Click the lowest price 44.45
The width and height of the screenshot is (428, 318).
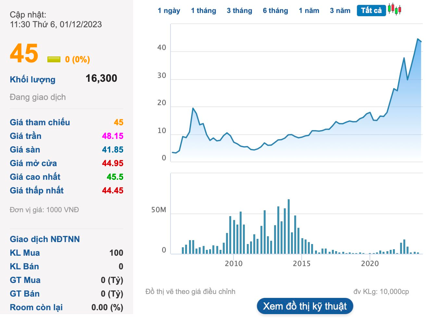click(113, 190)
